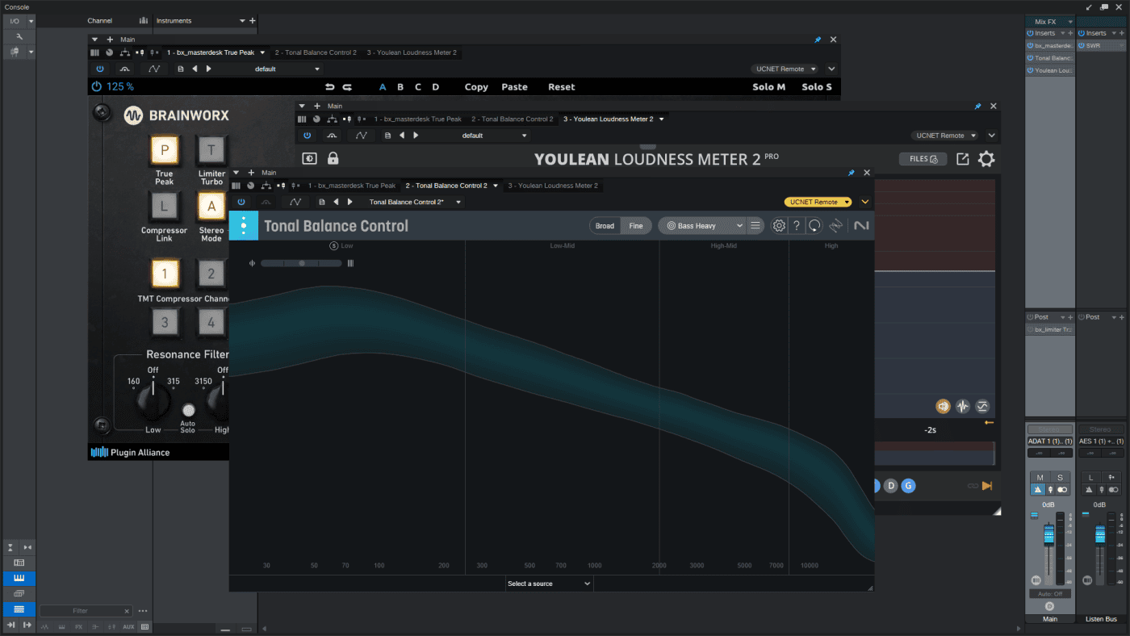Click the Solo M button

pos(768,87)
